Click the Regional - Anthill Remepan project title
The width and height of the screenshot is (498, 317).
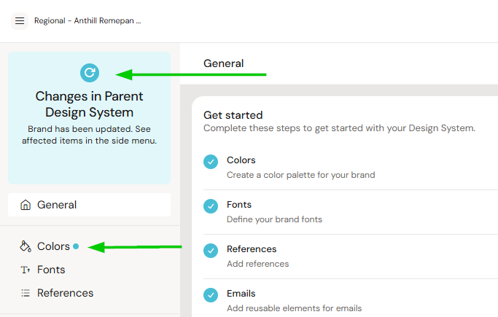pyautogui.click(x=87, y=20)
